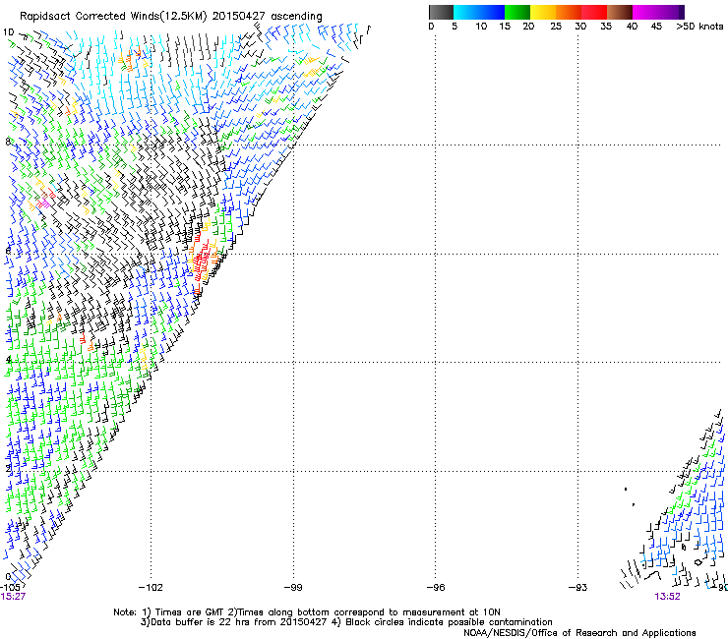728x639 pixels.
Task: Click the NOAA/NESDIS Office of Research credit
Action: (x=579, y=633)
